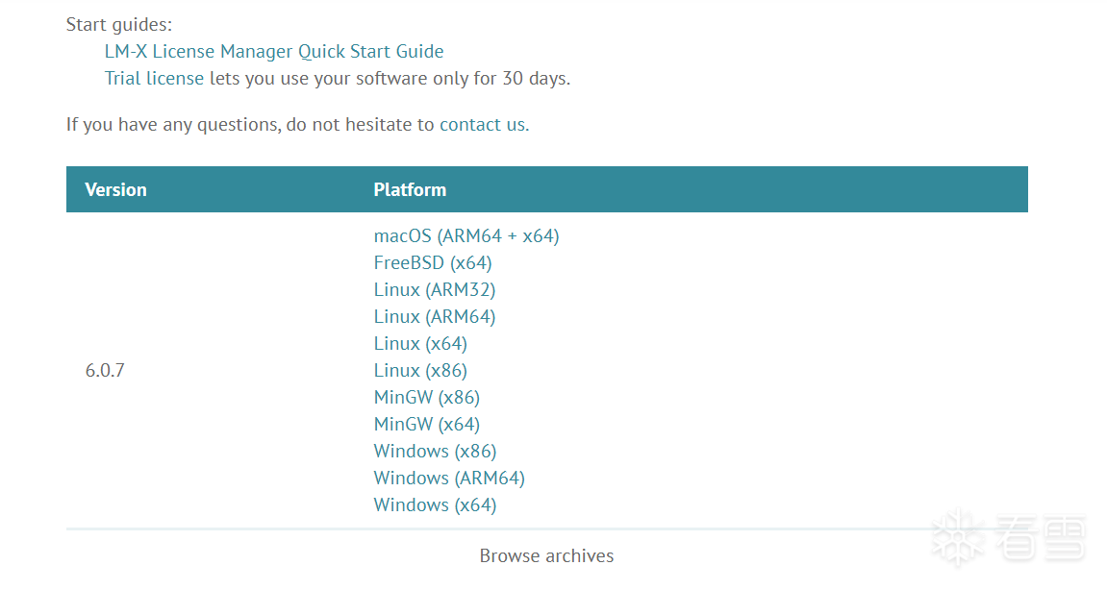Select the Linux (ARM32) download

coord(434,289)
